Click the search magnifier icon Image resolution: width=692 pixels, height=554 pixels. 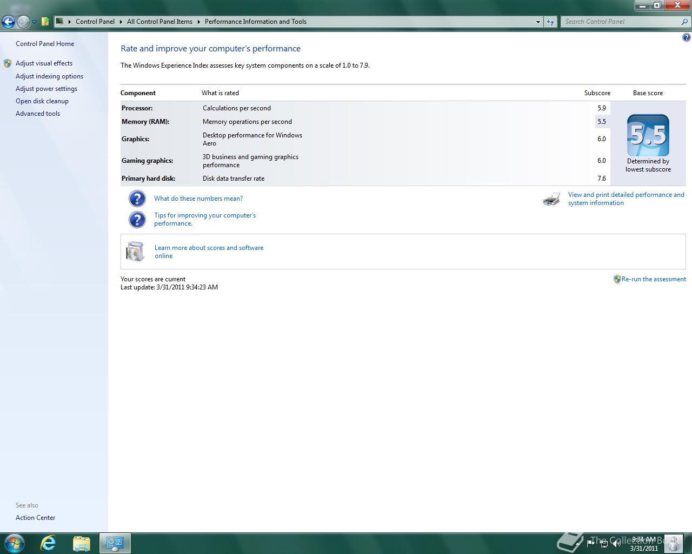[685, 22]
